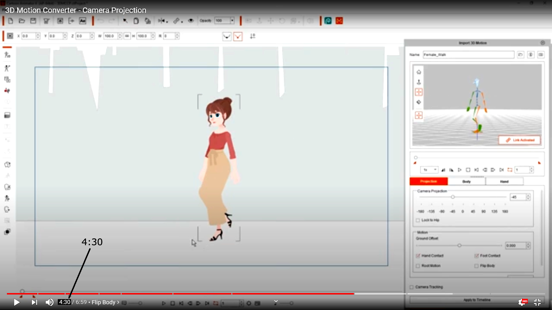Click the duplicate icon next to clipboard
This screenshot has width=552, height=310.
tap(148, 21)
